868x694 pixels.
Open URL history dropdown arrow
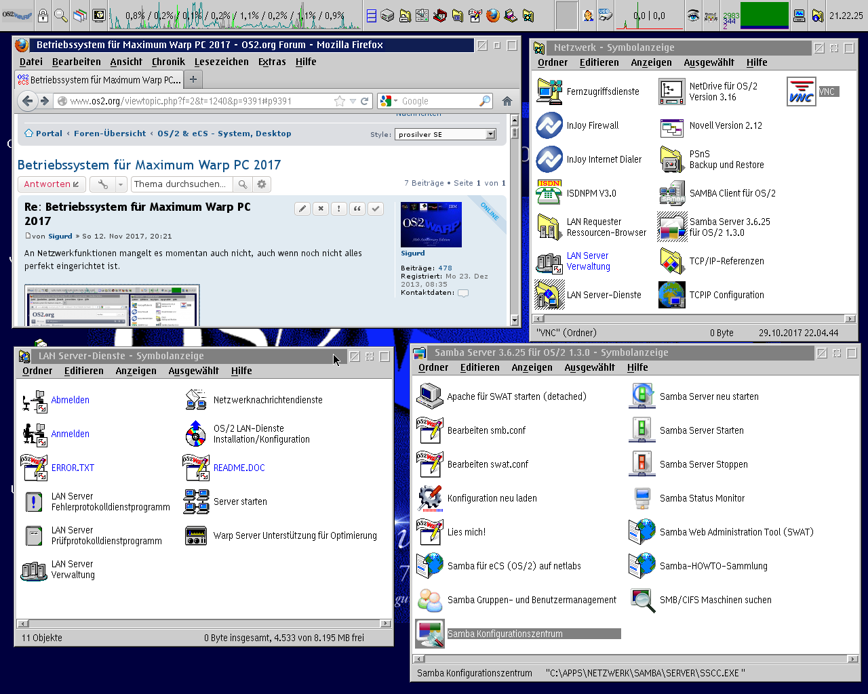353,101
